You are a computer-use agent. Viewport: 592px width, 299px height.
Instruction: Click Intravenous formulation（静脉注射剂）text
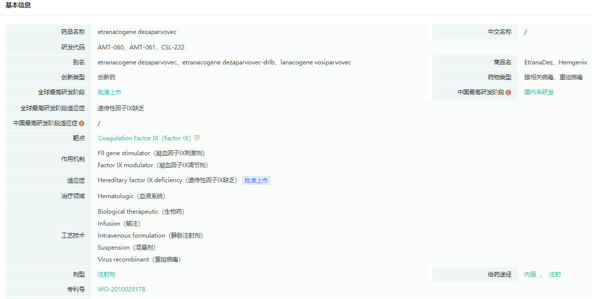pyautogui.click(x=151, y=236)
